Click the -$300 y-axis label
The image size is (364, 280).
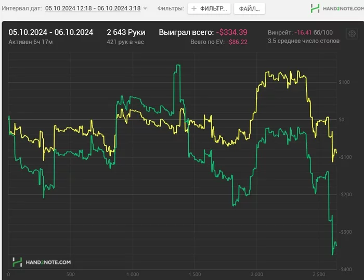[x=345, y=232]
